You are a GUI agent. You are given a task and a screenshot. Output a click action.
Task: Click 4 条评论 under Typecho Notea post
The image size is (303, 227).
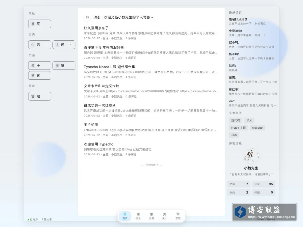tap(131, 77)
